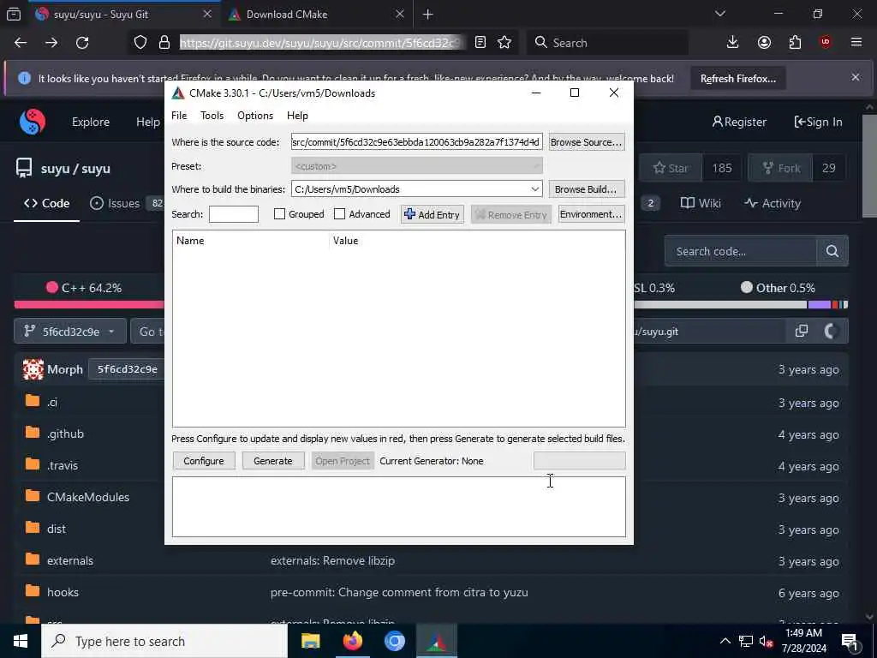
Task: Click the source code path field
Action: pyautogui.click(x=417, y=142)
